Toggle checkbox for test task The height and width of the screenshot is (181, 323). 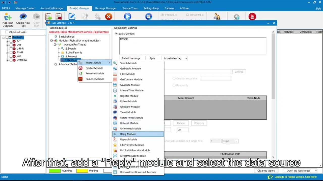(11, 56)
